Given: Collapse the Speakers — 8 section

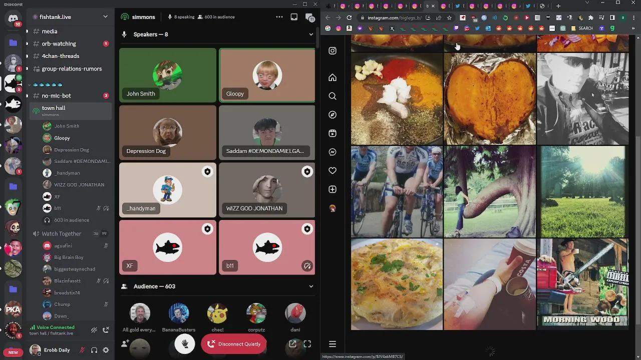Looking at the screenshot, I should tap(310, 34).
